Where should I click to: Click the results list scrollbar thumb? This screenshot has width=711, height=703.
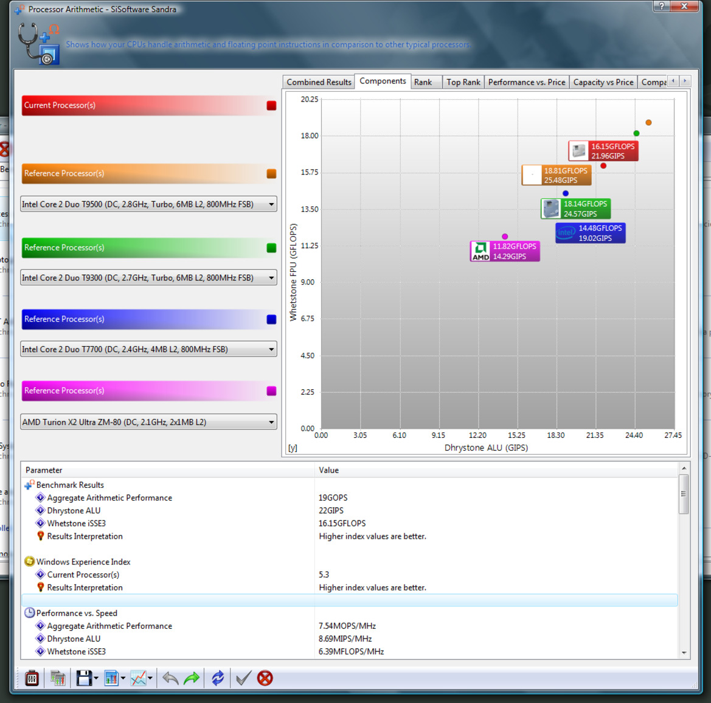click(x=684, y=494)
